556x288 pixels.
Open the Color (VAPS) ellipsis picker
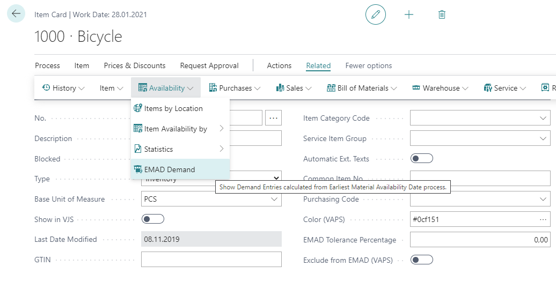(x=543, y=220)
